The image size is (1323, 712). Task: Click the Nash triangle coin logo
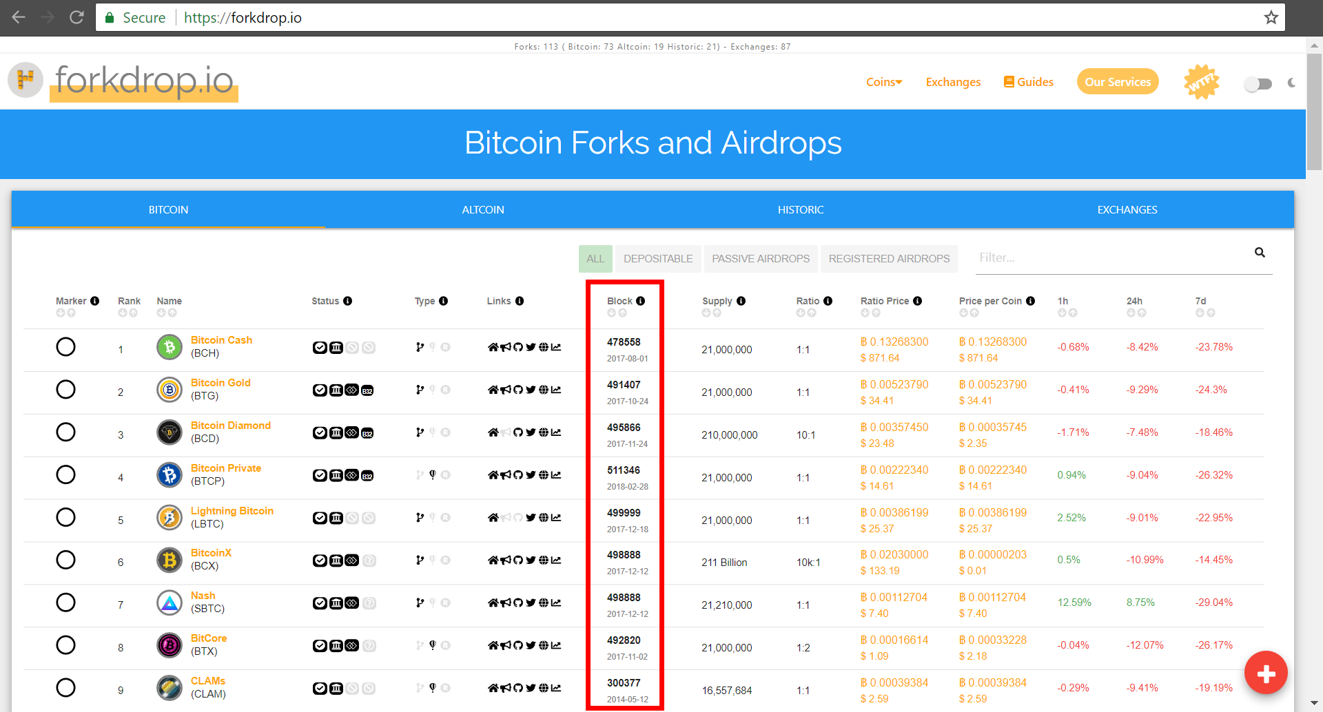pyautogui.click(x=170, y=603)
